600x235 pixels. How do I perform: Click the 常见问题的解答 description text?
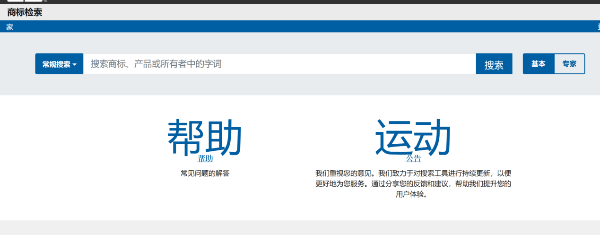[x=205, y=173]
